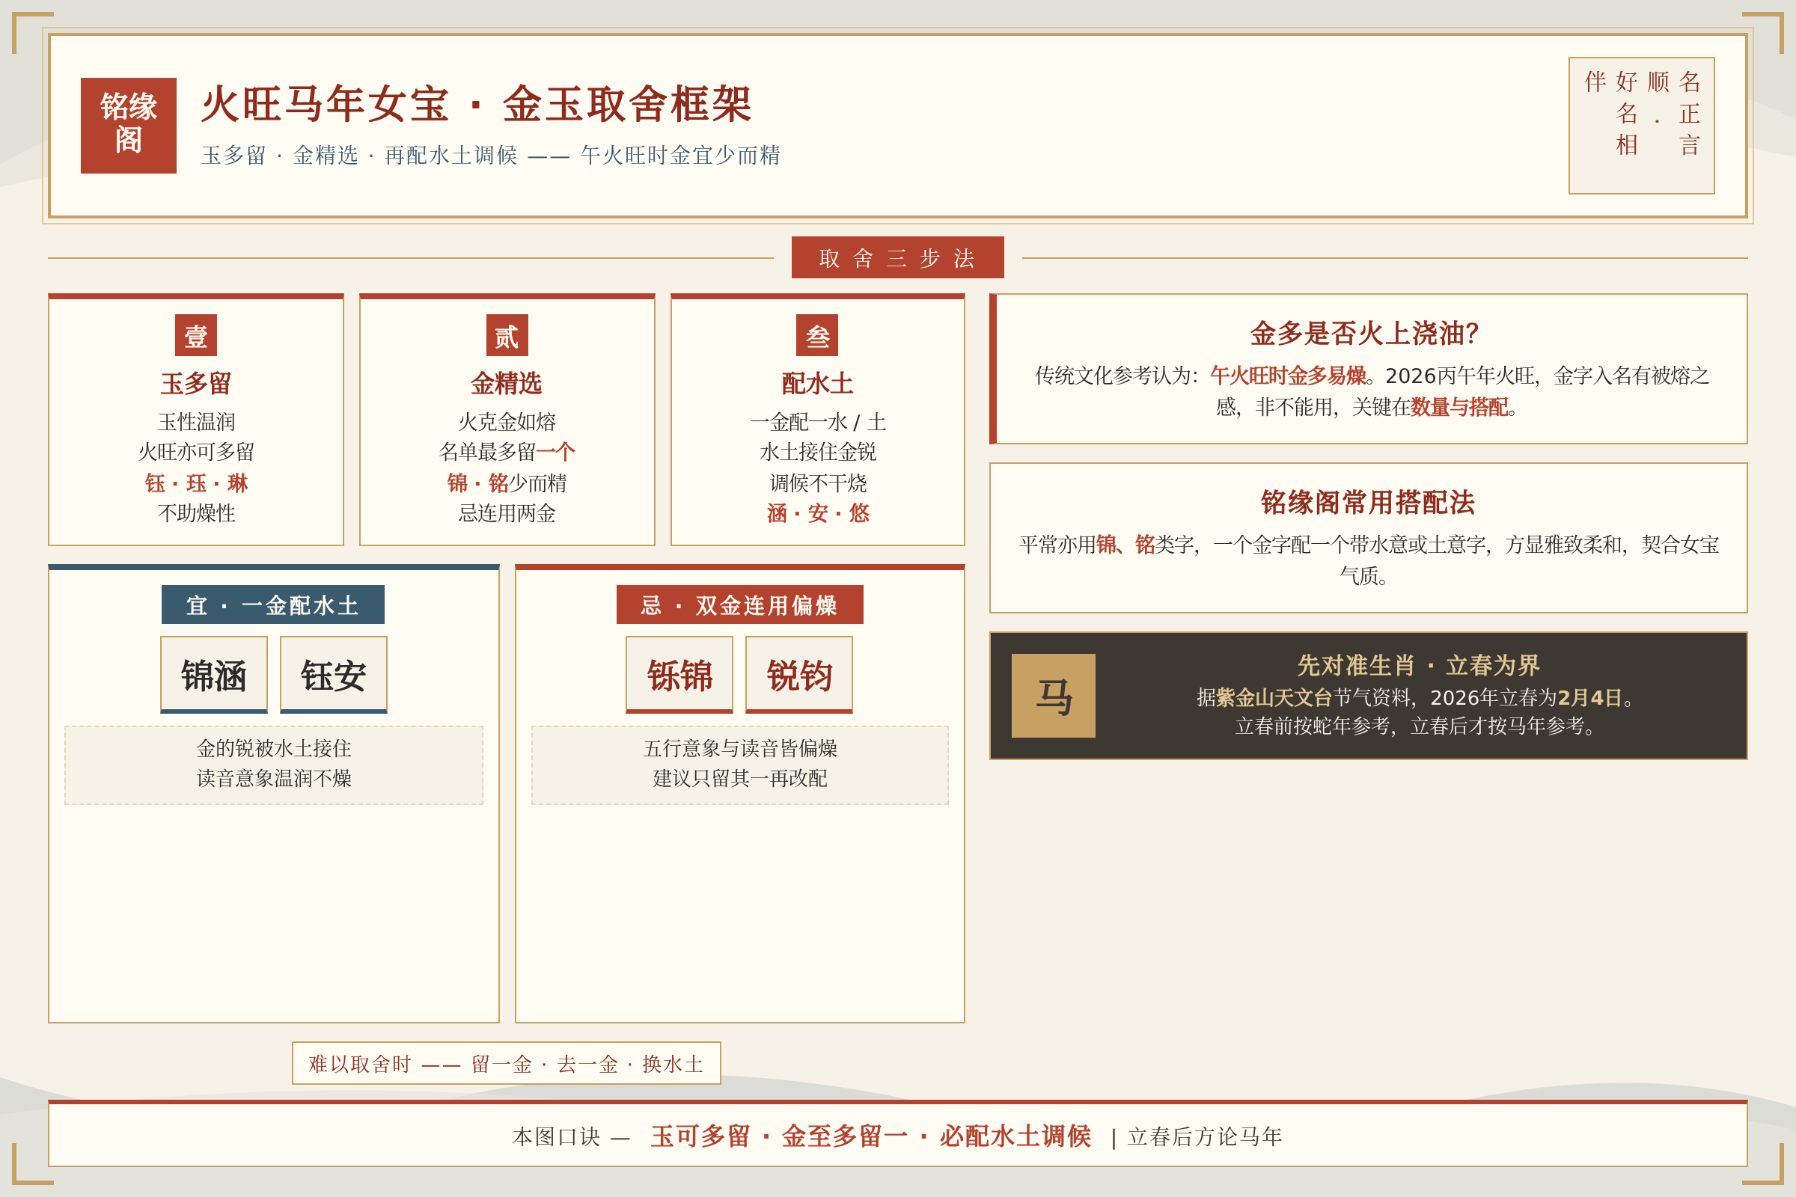Screen dimensions: 1796x1197
Task: Select the 锦涵 name tile
Action: tap(214, 675)
